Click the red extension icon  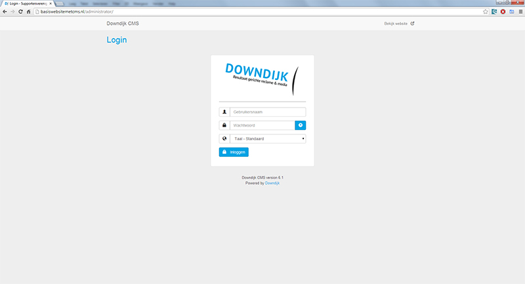coord(503,12)
